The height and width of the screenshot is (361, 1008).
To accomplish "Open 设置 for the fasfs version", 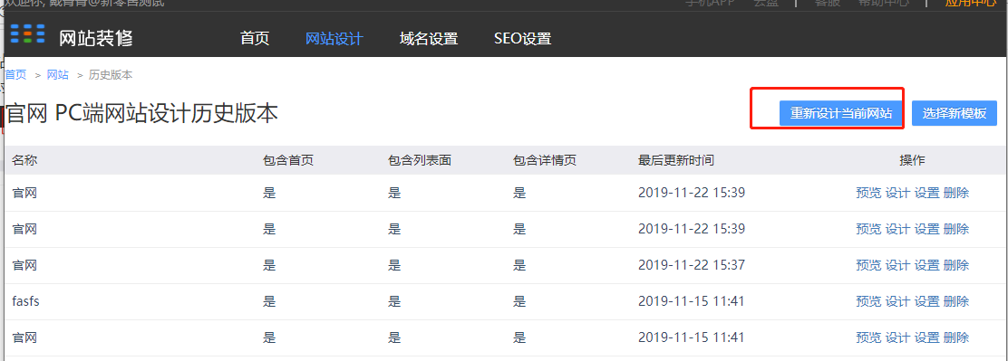I will [x=927, y=300].
